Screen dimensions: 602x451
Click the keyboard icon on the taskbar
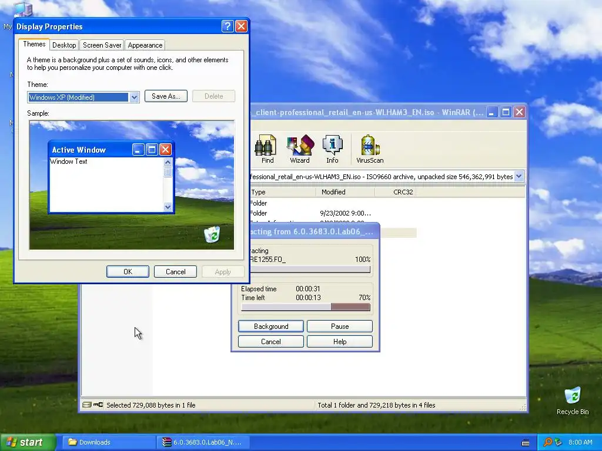(526, 443)
